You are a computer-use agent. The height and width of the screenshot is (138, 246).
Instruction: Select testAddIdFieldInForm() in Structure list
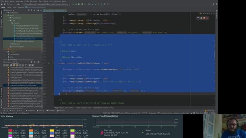click(23, 85)
